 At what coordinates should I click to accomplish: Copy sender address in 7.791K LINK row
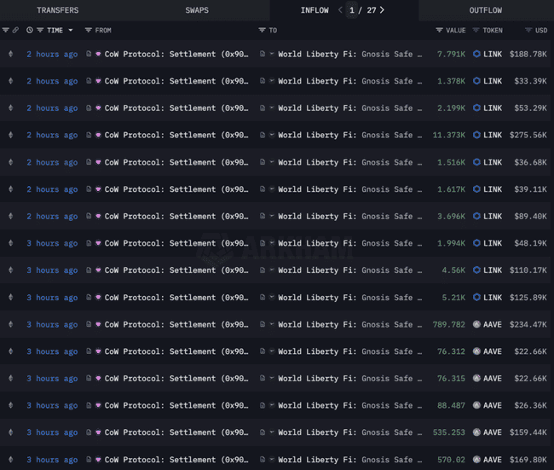coord(89,54)
